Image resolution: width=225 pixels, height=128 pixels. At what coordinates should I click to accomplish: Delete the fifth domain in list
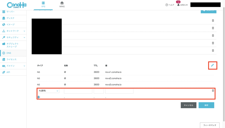tap(213, 50)
